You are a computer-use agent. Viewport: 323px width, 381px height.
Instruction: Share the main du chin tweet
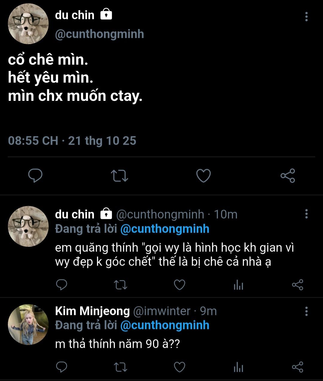point(288,176)
